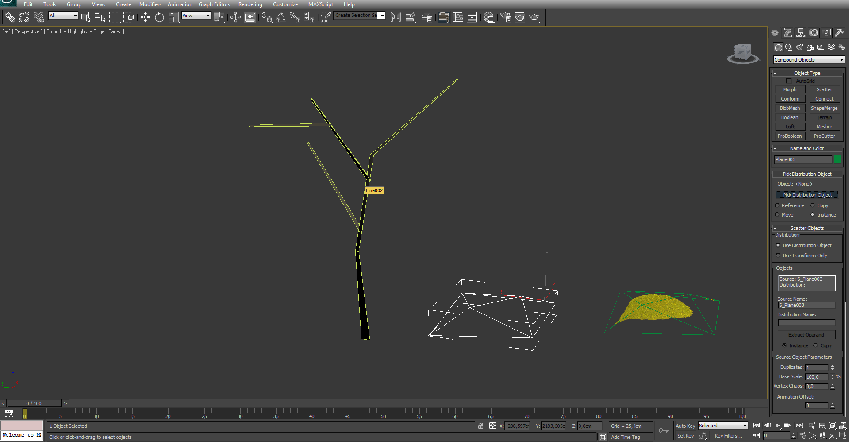Click Use Pivot Point Center icon
This screenshot has width=849, height=442.
point(219,17)
